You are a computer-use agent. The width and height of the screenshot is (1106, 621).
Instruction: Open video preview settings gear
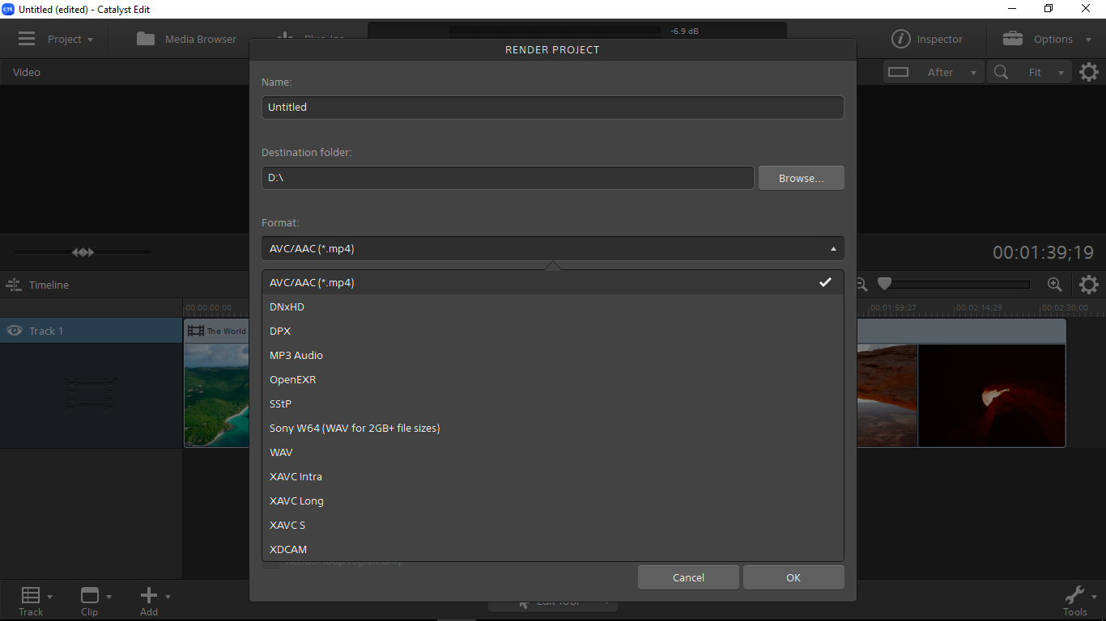(x=1089, y=72)
